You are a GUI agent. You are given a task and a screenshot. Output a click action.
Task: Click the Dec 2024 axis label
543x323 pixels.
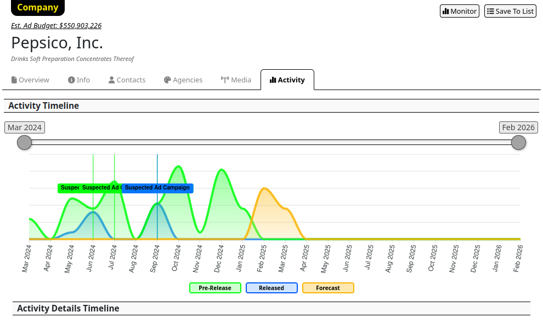[x=219, y=259]
